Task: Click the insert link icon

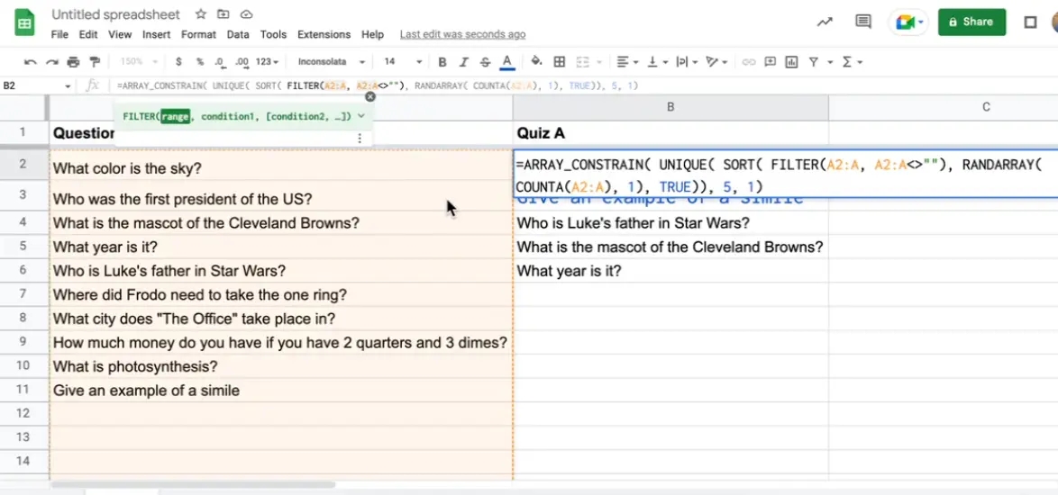Action: coord(748,62)
